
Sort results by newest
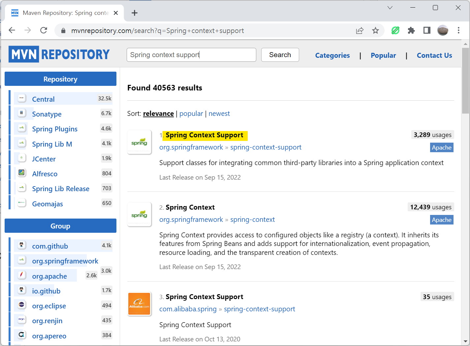point(219,114)
